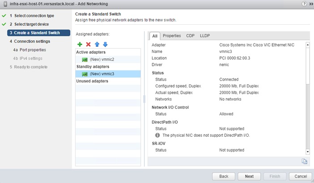Click the Back button
Viewport: 314px width, 183px height.
tap(224, 176)
